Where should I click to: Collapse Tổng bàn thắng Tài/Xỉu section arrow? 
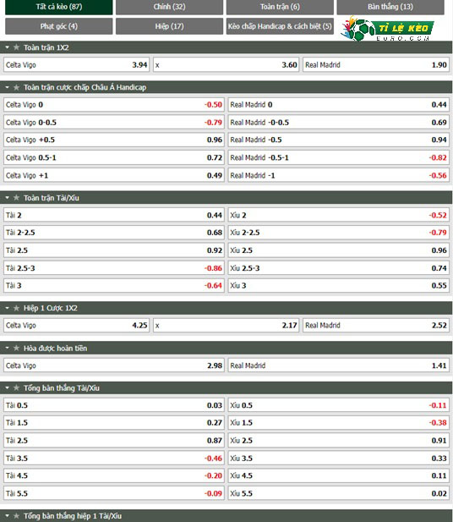[7, 388]
